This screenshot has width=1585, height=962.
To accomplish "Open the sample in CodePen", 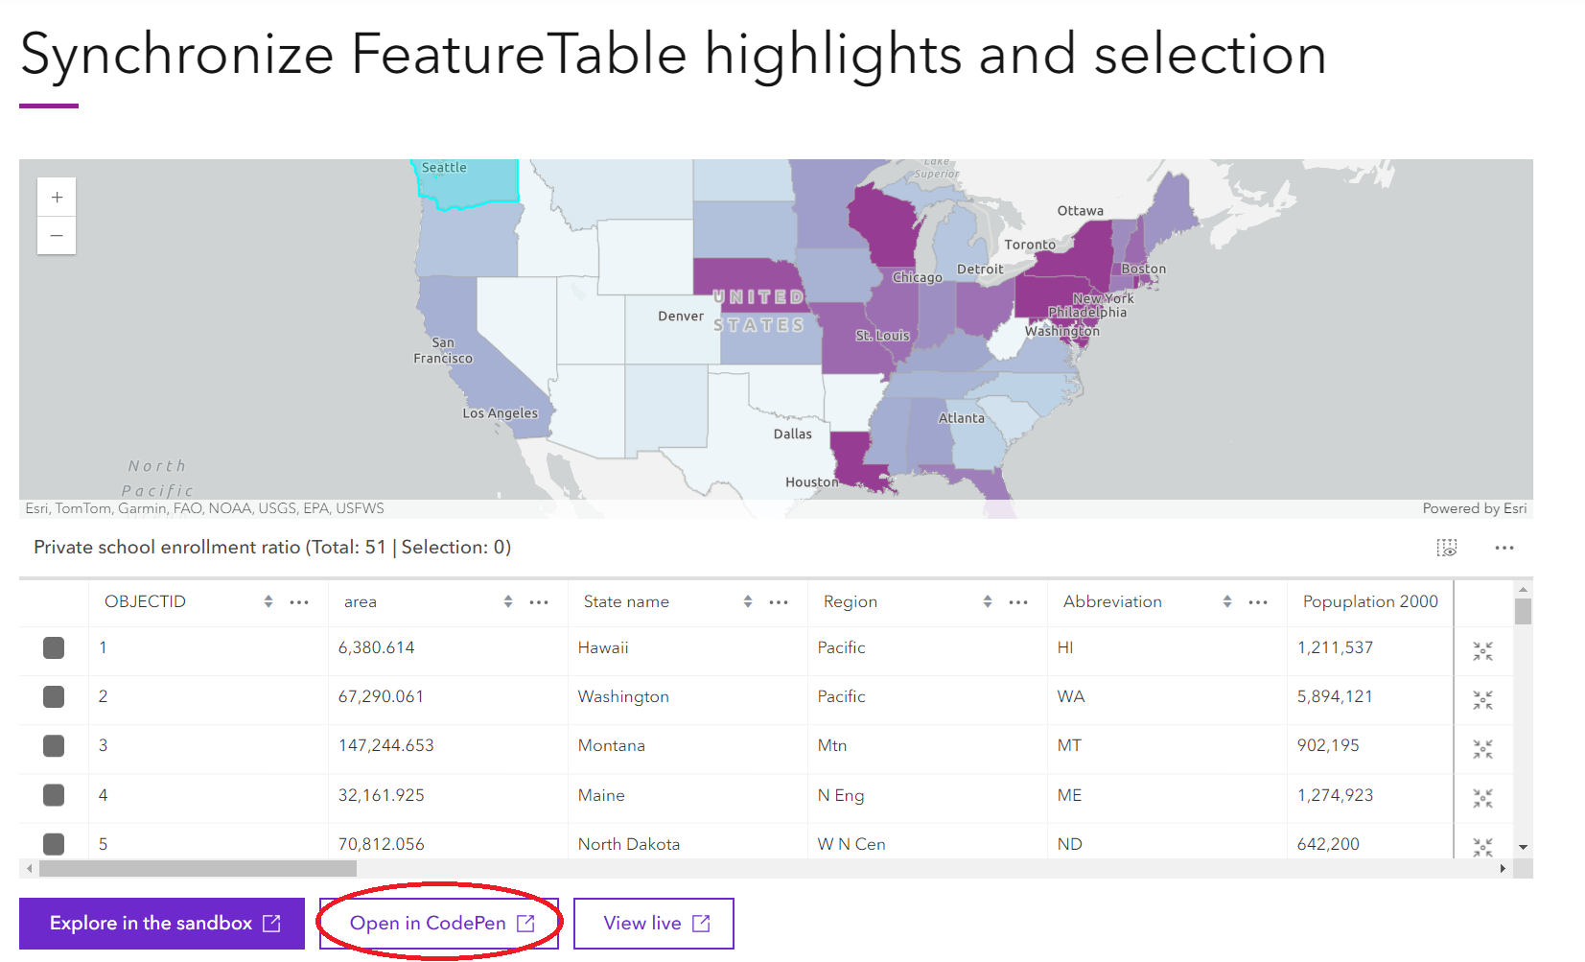I will pyautogui.click(x=438, y=923).
